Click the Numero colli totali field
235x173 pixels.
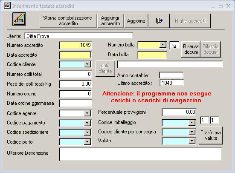tap(75, 74)
